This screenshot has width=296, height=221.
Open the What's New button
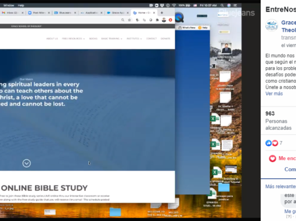pyautogui.click(x=187, y=28)
